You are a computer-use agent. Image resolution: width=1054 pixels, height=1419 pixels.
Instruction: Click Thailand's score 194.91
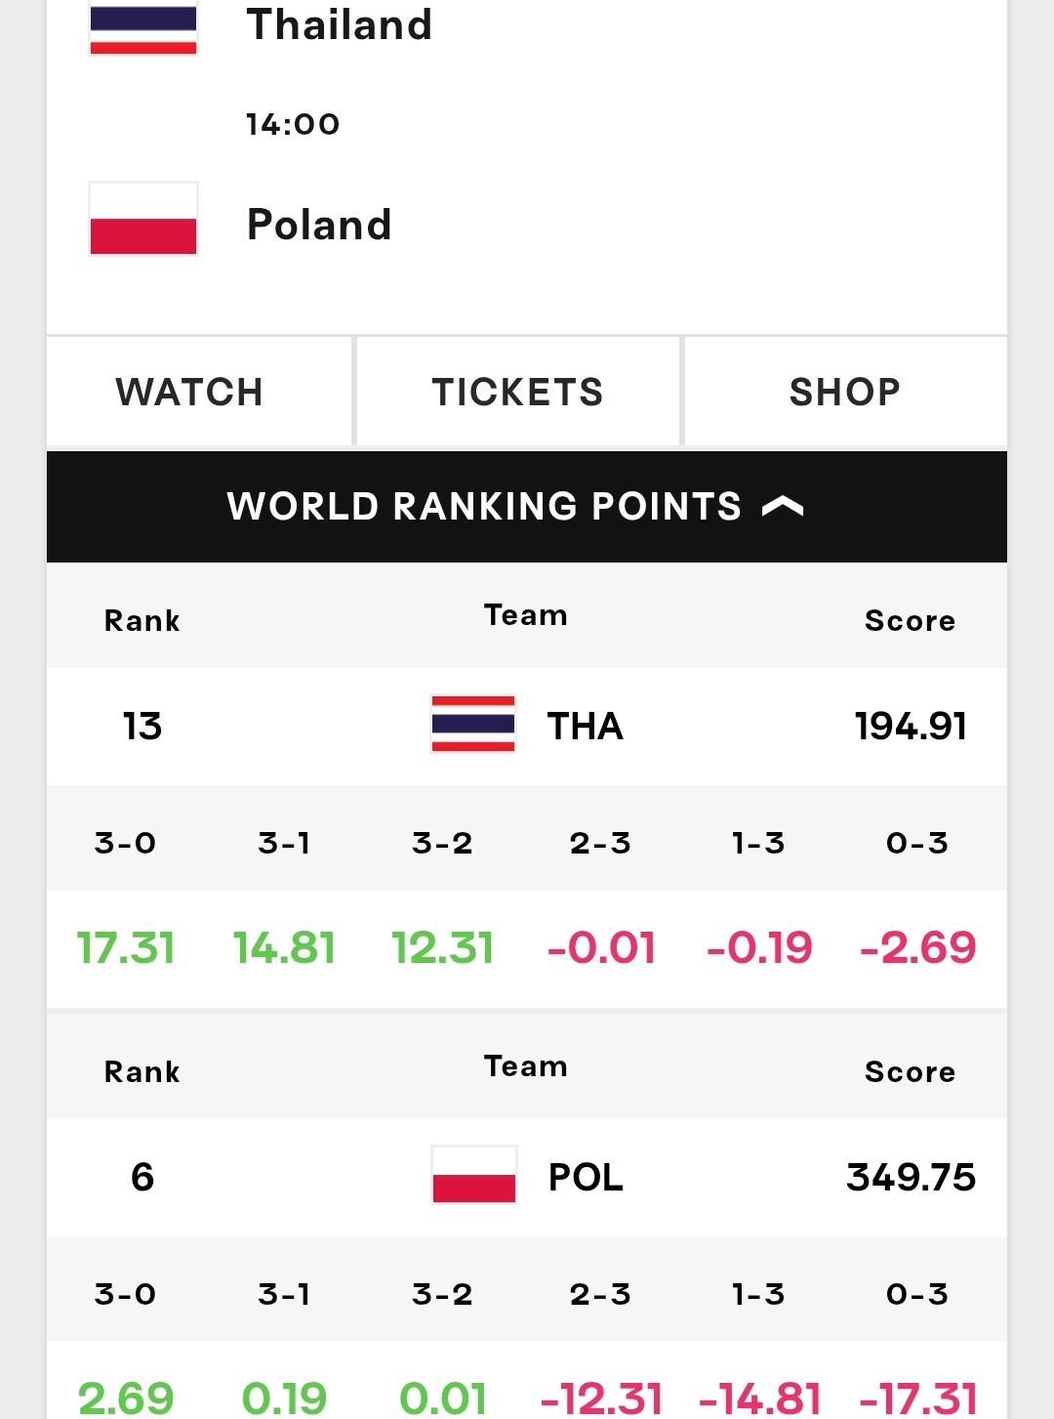click(911, 727)
